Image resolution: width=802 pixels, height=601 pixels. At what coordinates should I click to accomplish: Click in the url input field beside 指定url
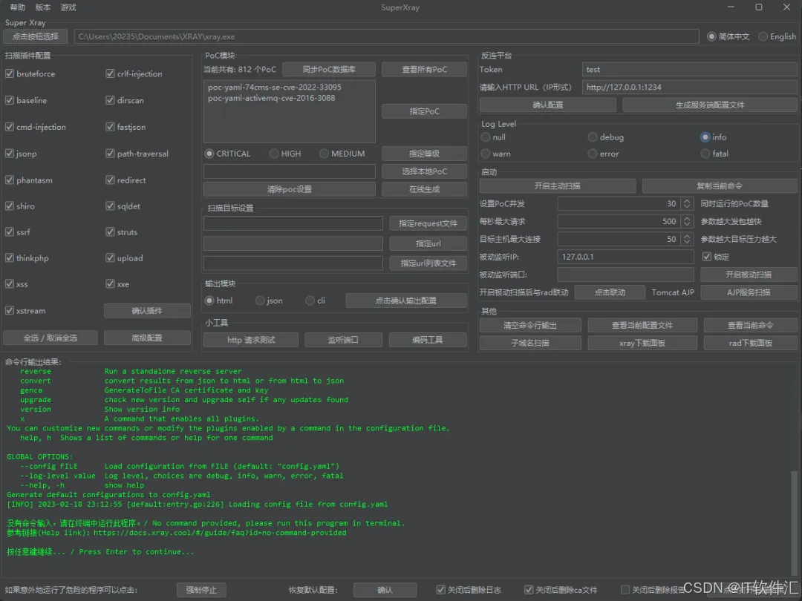(293, 243)
